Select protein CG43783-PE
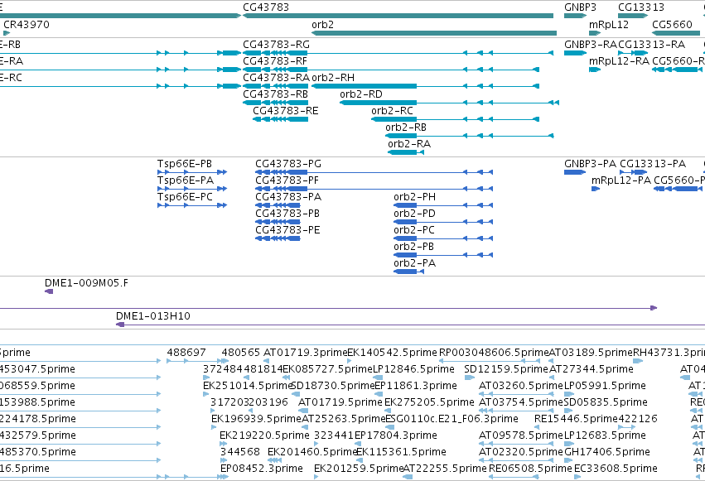This screenshot has width=705, height=481. click(x=287, y=230)
